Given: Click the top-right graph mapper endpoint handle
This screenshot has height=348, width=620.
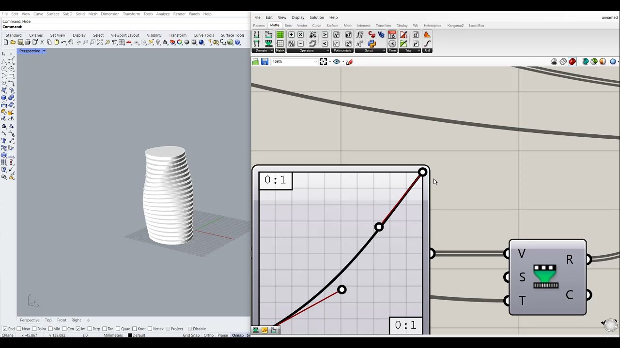Looking at the screenshot, I should click(x=422, y=172).
